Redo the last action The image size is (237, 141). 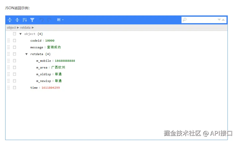(49, 20)
